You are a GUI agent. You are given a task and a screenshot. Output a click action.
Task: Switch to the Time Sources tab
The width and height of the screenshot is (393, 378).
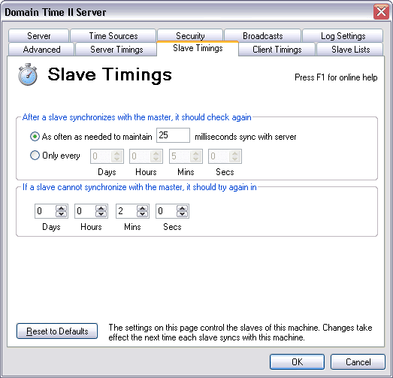coord(113,36)
